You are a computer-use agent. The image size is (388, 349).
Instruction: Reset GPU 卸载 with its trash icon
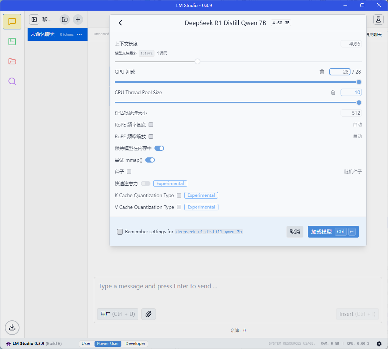pos(322,72)
